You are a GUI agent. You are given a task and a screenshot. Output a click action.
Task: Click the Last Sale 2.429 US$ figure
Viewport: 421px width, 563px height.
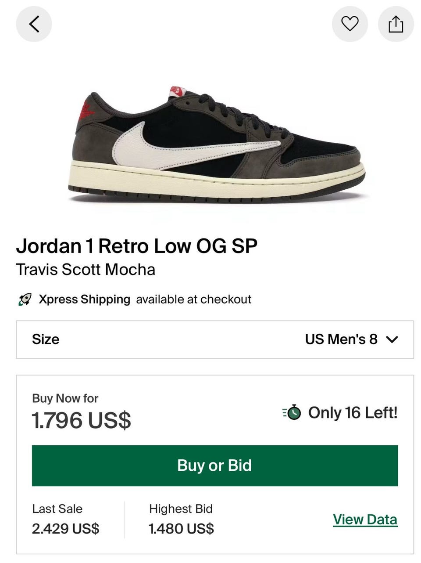tap(65, 528)
